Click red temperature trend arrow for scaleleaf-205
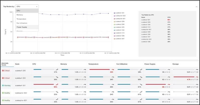The image size is (200, 105). [113, 70]
